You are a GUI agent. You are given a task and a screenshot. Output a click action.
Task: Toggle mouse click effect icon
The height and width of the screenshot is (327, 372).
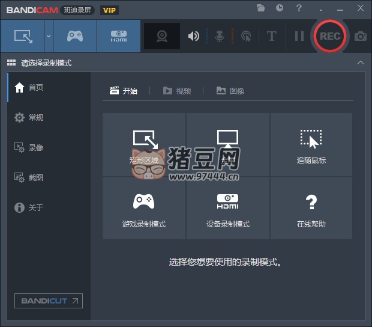click(x=245, y=36)
